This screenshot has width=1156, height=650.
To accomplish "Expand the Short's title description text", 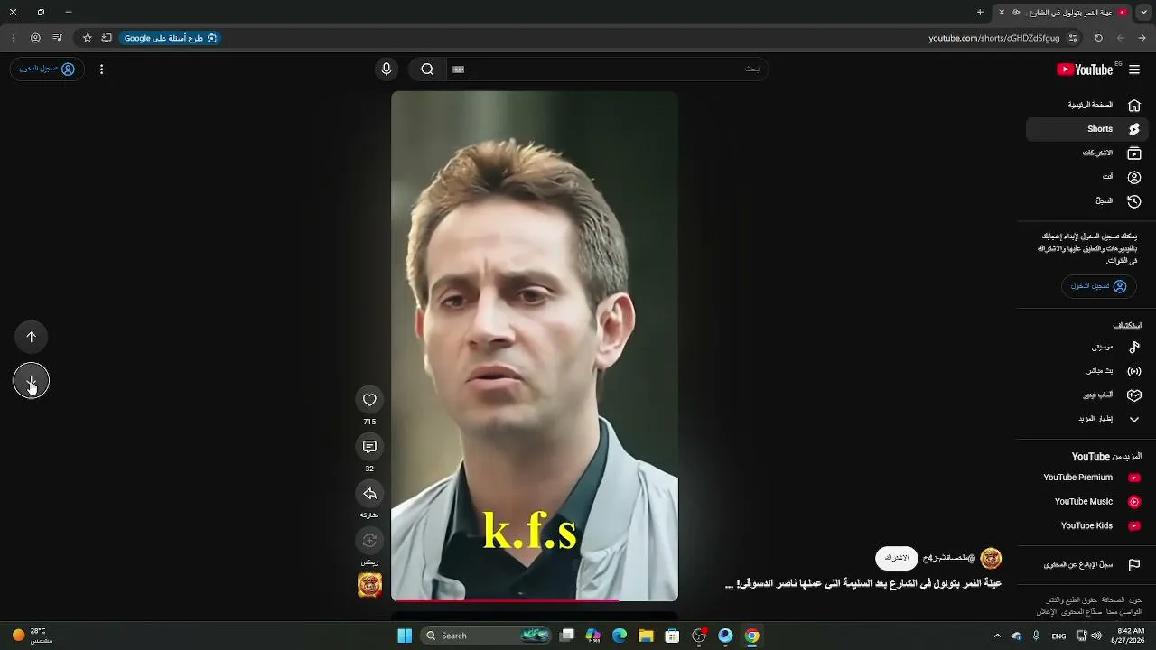I will (x=863, y=584).
